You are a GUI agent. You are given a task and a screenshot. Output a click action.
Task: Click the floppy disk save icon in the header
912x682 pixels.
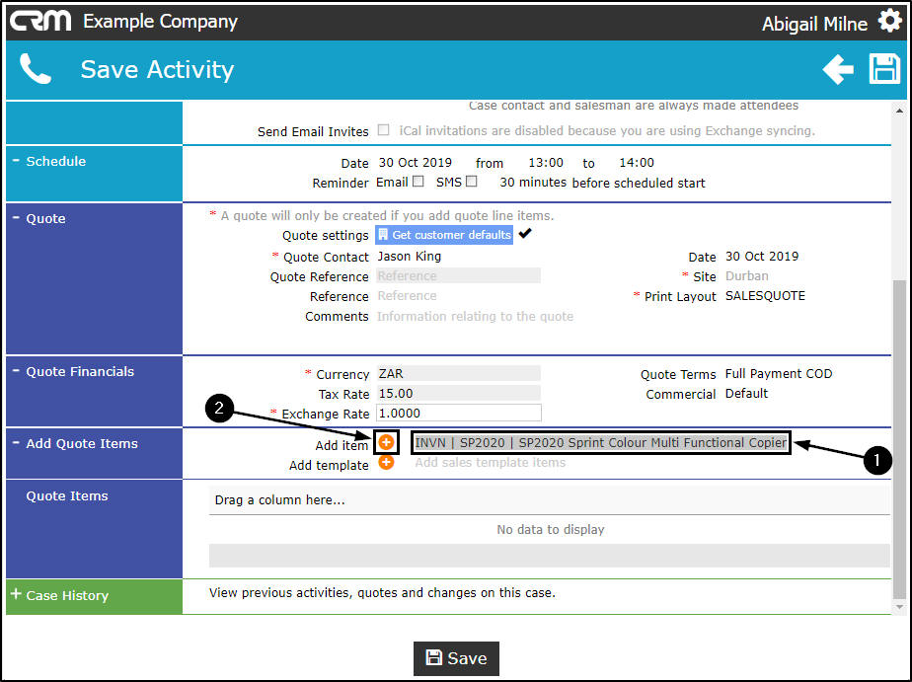pyautogui.click(x=884, y=69)
